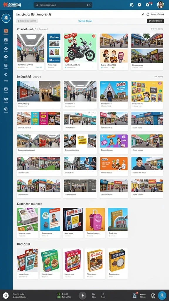This screenshot has width=169, height=301.
Task: Open the link at the right of the second section heading
Action: [158, 77]
